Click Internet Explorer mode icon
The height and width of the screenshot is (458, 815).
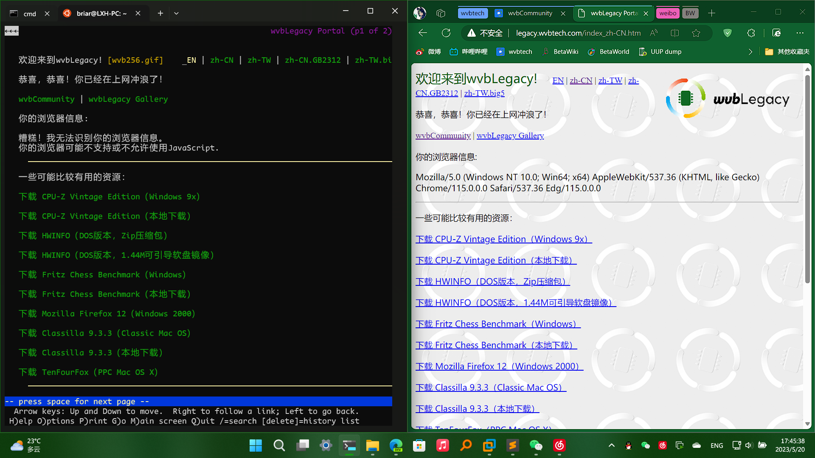click(776, 33)
